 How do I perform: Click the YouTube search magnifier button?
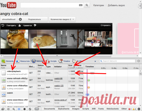[x=87, y=5]
